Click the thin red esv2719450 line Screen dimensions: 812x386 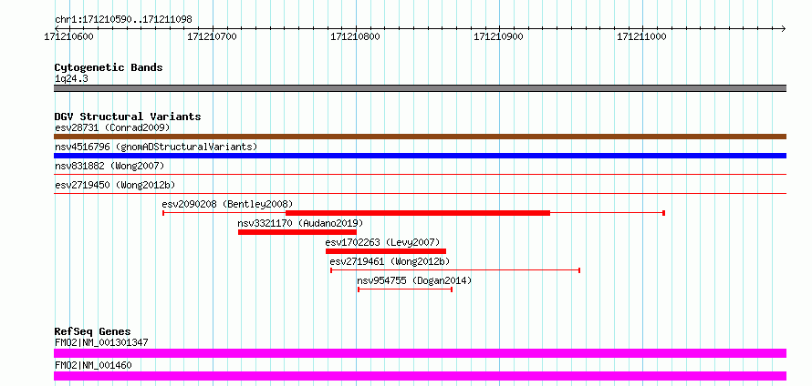pos(420,194)
